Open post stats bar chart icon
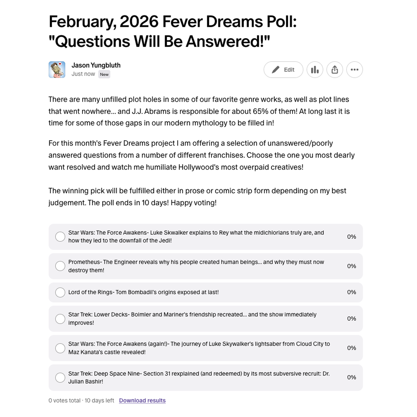Image resolution: width=417 pixels, height=417 pixels. tap(315, 70)
